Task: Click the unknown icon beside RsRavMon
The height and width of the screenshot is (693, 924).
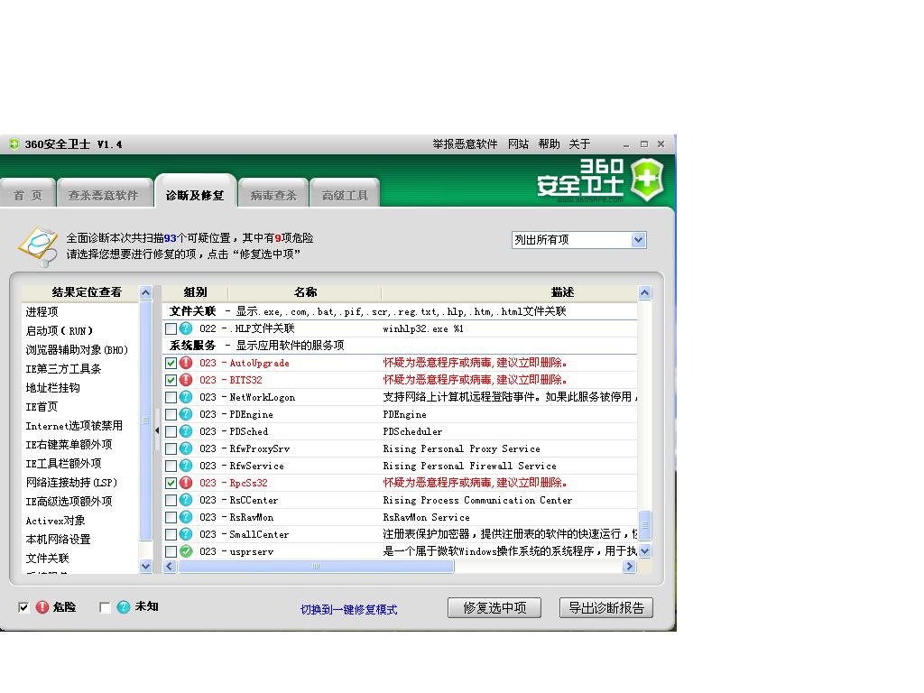Action: [x=186, y=517]
